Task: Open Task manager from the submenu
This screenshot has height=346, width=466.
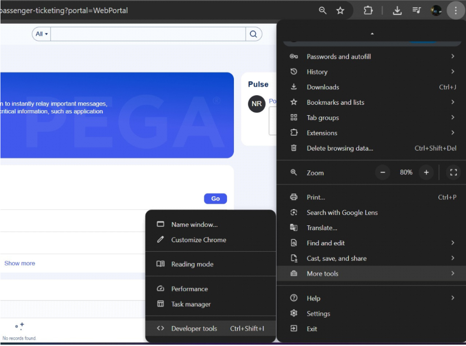Action: coord(191,304)
